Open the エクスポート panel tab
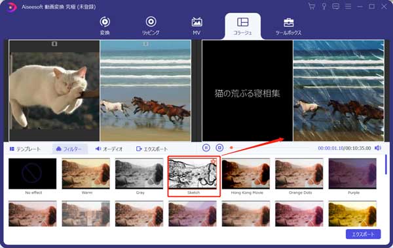Screen dimensions: 393x248 point(152,149)
